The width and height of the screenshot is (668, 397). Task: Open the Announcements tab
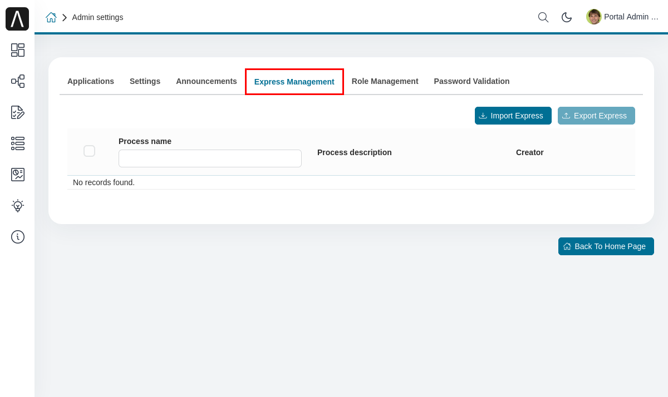(x=206, y=81)
